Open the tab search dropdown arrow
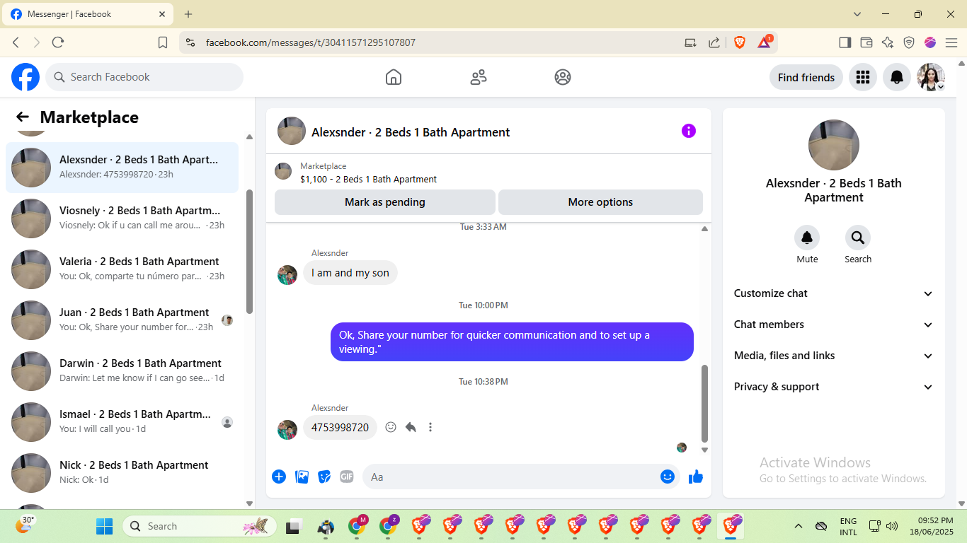Viewport: 967px width, 543px height. [x=857, y=14]
